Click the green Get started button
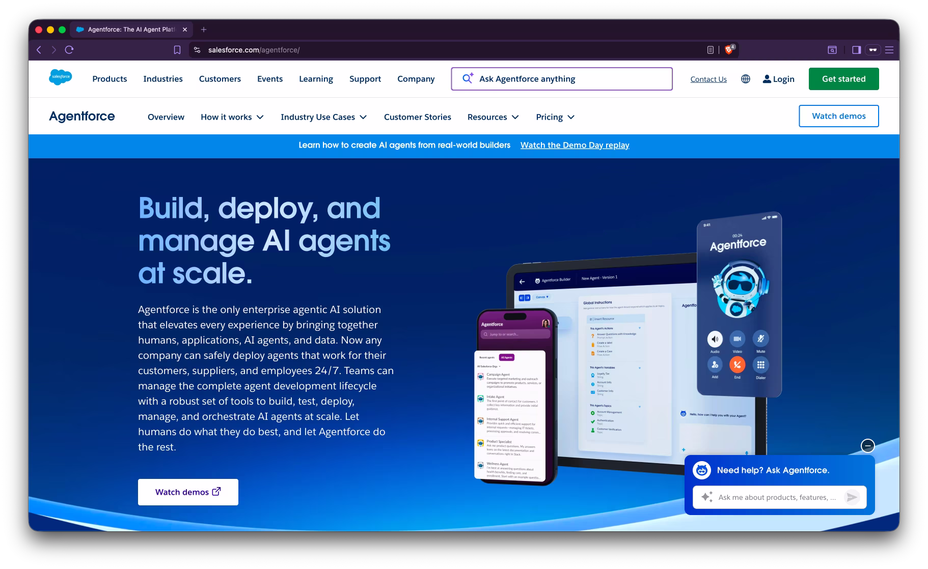This screenshot has height=569, width=928. pyautogui.click(x=843, y=79)
